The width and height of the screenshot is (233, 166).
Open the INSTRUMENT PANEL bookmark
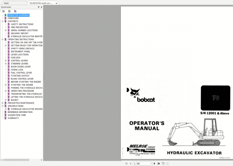coord(21,52)
